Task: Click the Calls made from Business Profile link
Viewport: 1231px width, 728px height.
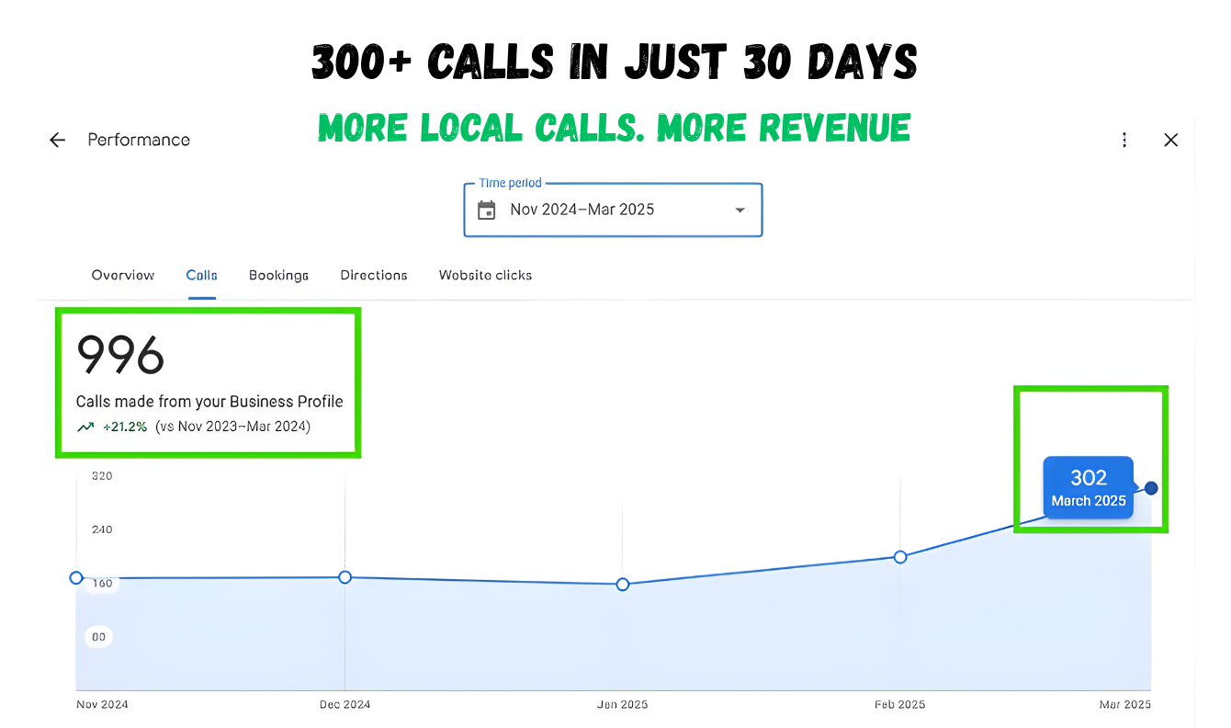Action: tap(209, 402)
